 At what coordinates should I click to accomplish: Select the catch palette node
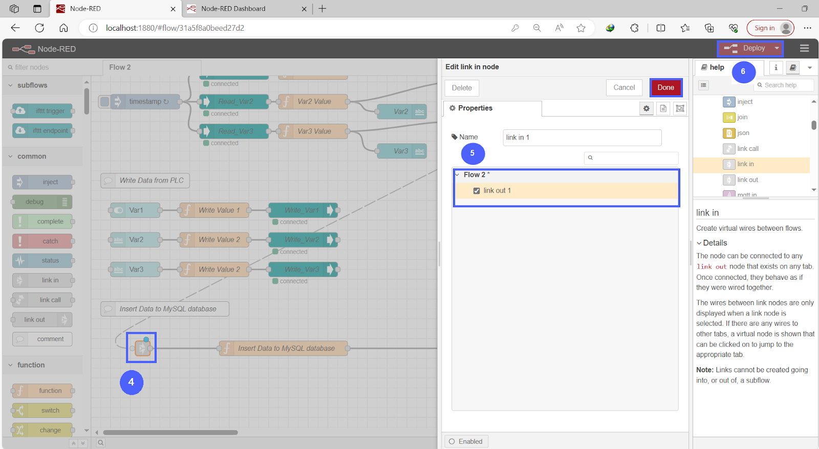point(42,241)
